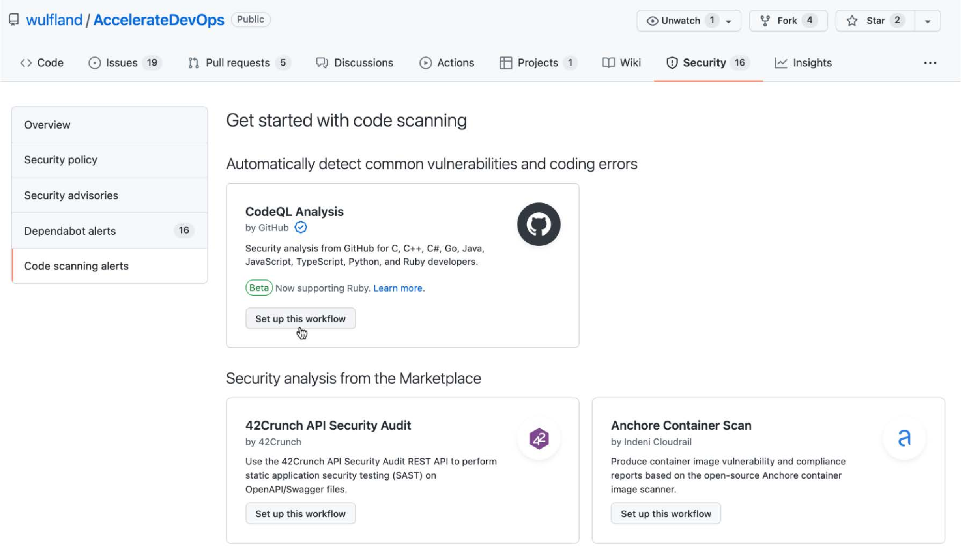The image size is (961, 551).
Task: Click the Projects table icon
Action: pyautogui.click(x=506, y=63)
